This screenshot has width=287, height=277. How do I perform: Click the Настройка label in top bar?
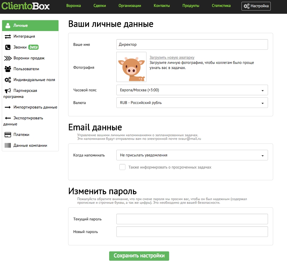260,6
